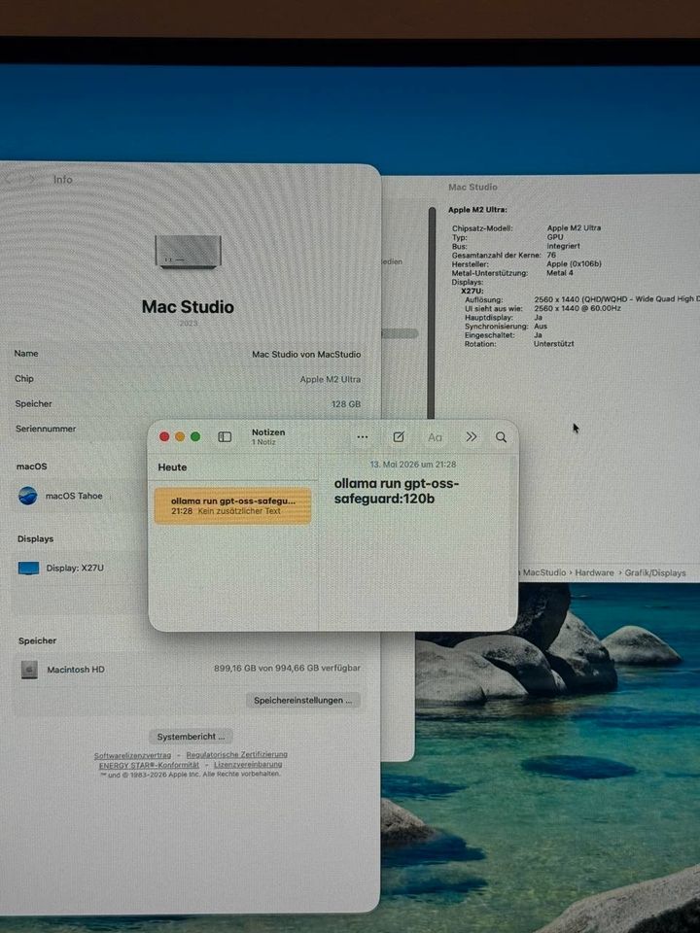Select the note 'ollama run gpt-oss-safegu...'
Viewport: 700px width, 933px height.
(x=232, y=505)
